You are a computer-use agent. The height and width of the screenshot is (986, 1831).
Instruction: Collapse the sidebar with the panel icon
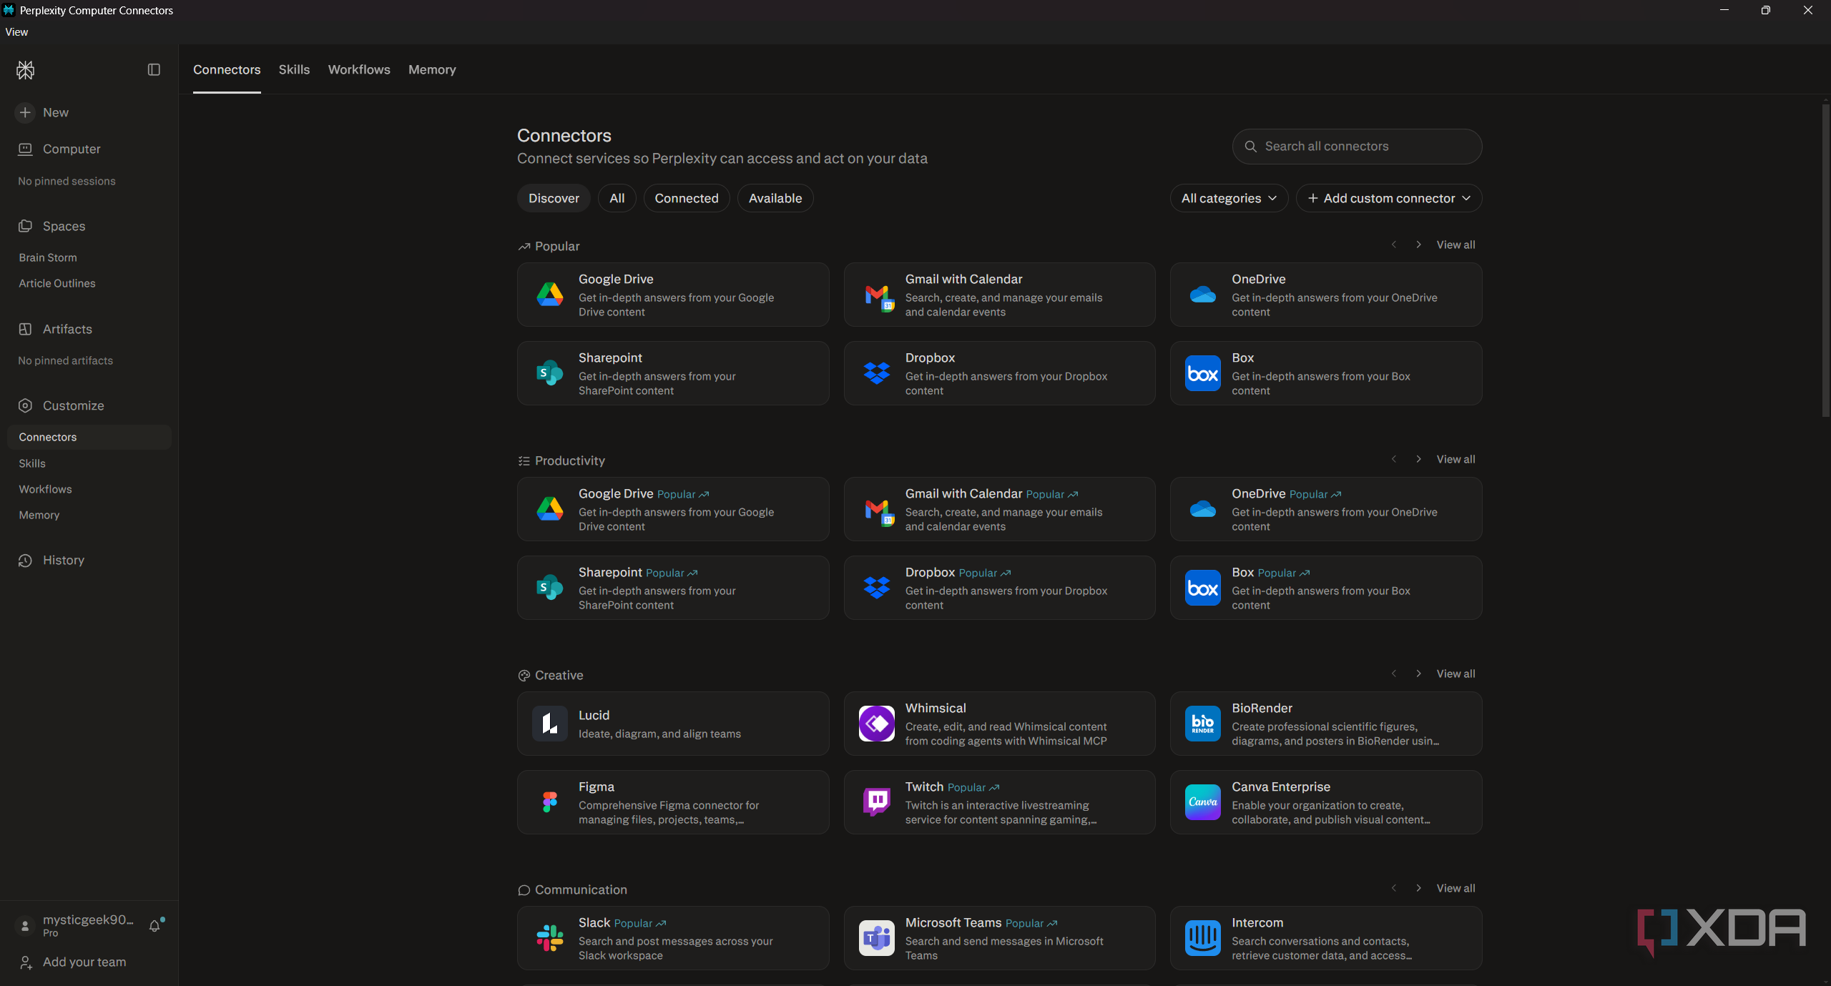coord(154,69)
